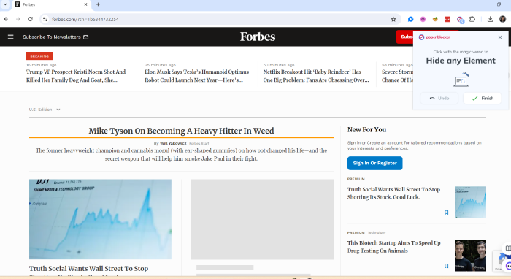
Task: Click the Technology category tag
Action: coord(377,233)
